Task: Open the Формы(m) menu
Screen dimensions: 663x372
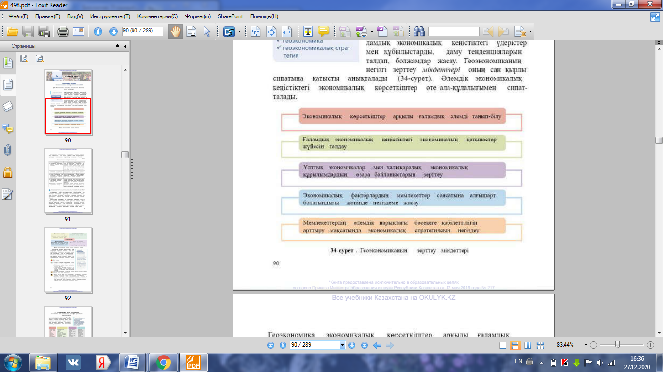Action: 198,16
